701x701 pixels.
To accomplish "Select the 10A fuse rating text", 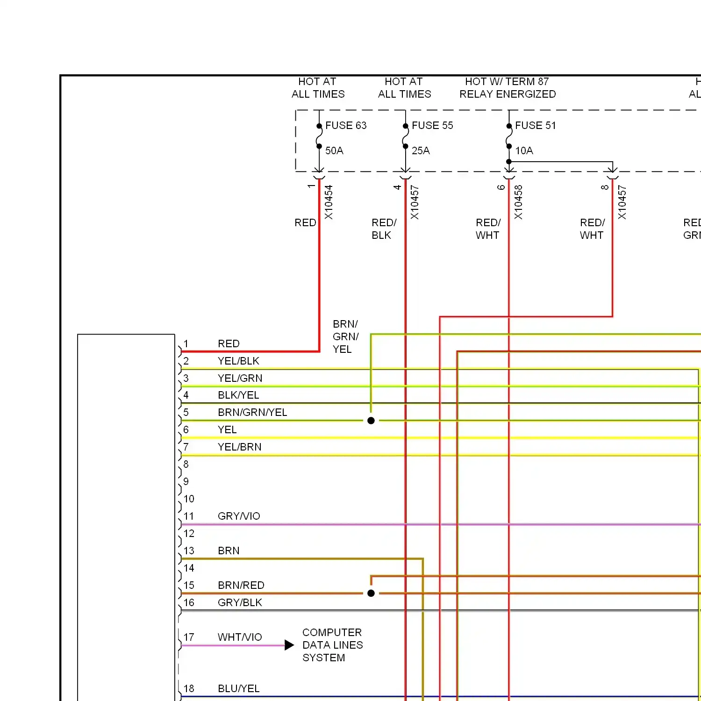I will tap(524, 150).
